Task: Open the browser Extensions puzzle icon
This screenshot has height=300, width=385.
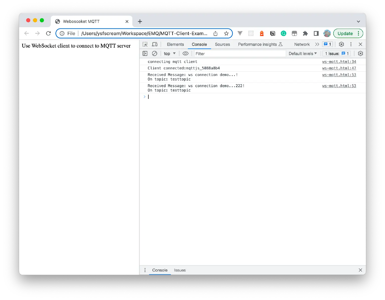Action: (x=305, y=33)
